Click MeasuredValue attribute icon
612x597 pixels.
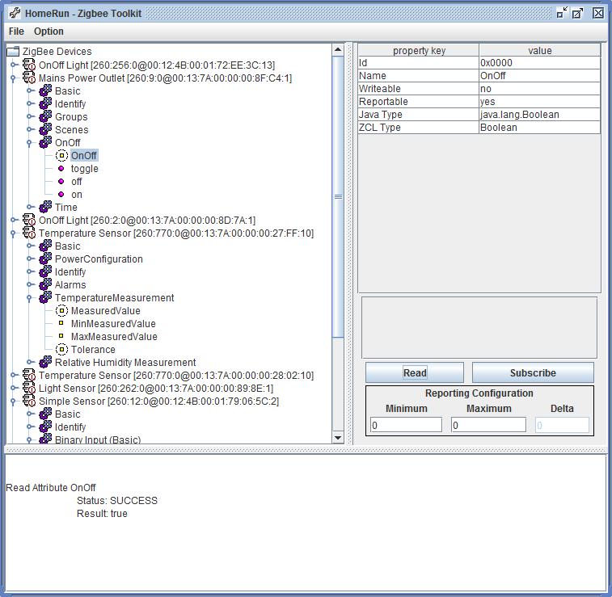61,311
